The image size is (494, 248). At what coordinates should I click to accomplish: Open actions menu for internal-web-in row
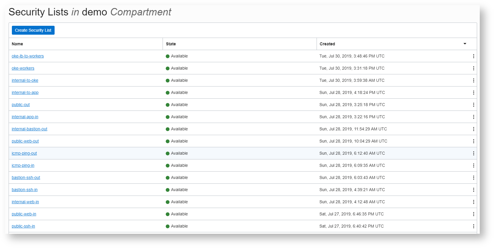pos(473,202)
